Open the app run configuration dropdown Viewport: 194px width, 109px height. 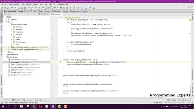pyautogui.click(x=49, y=8)
